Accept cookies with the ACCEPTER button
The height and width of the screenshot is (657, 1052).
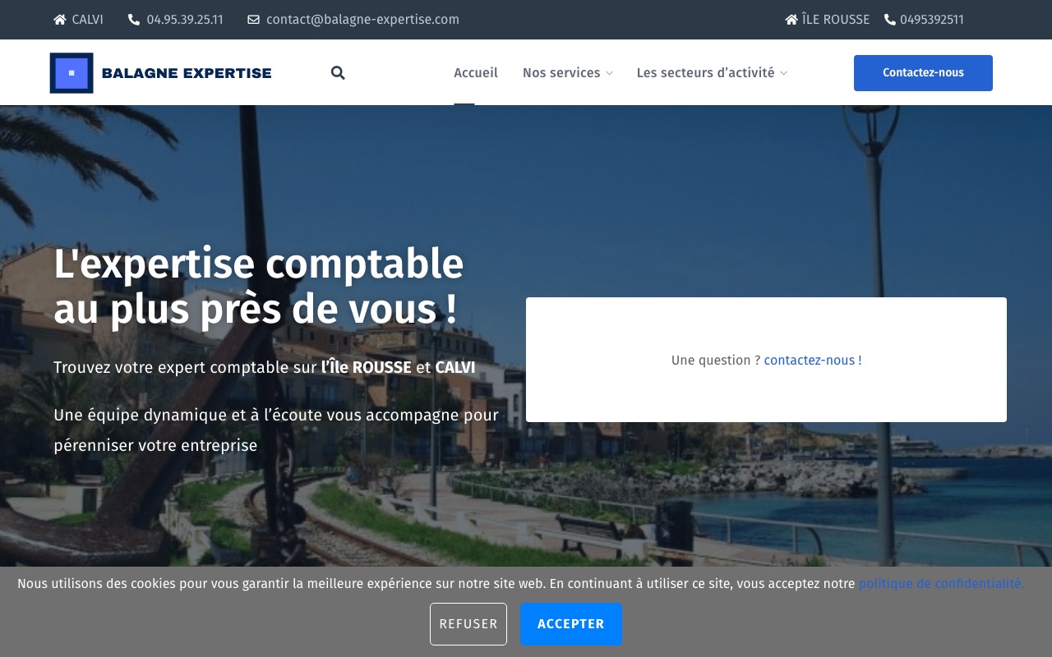(571, 624)
